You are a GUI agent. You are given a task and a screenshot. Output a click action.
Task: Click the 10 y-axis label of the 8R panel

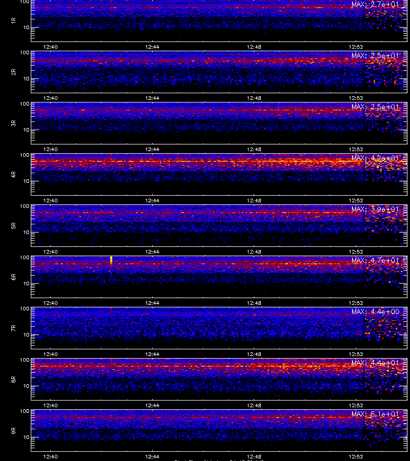[26, 386]
